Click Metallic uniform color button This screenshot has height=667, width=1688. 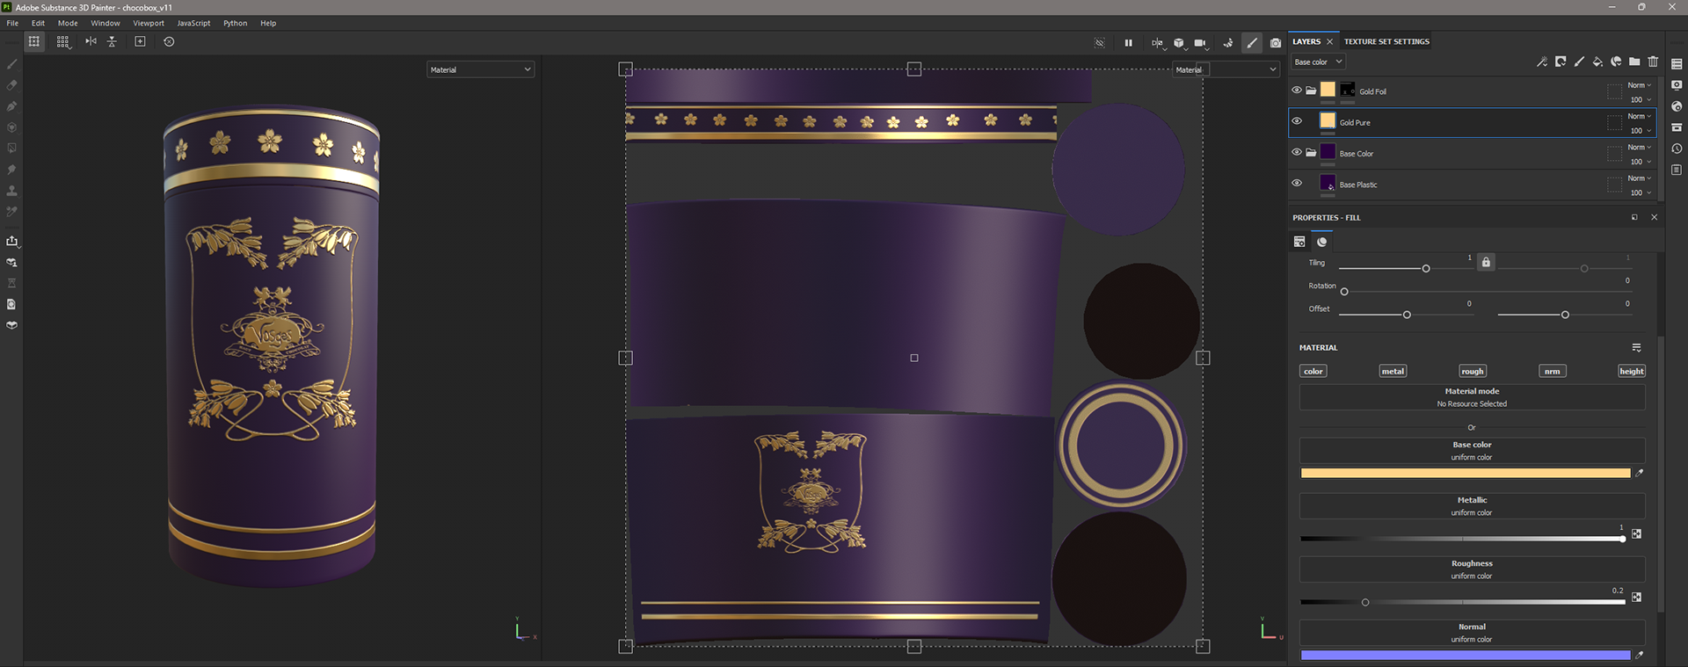pyautogui.click(x=1472, y=506)
